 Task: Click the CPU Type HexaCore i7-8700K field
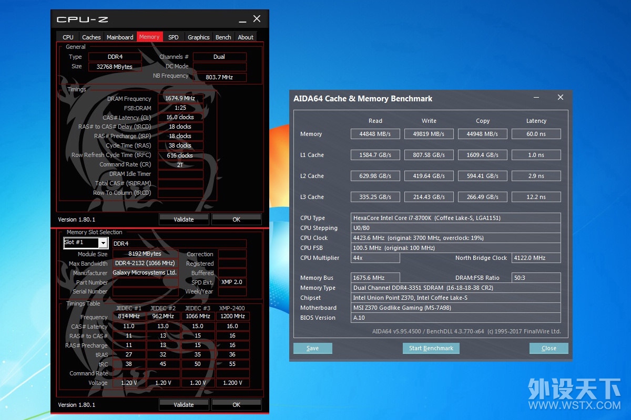[x=456, y=218]
